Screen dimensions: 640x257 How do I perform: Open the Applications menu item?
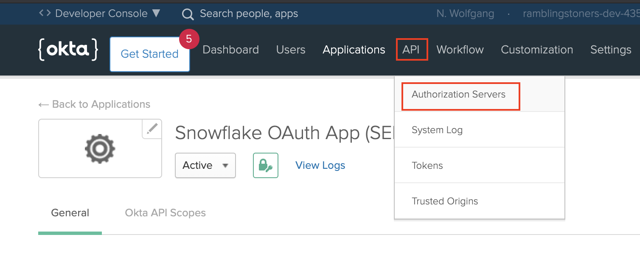[x=354, y=50]
